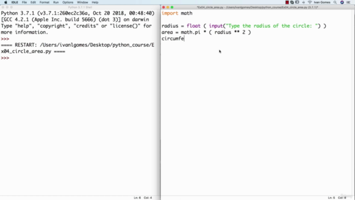Click the 'input' function name in the editor
355x200 pixels.
[216, 26]
